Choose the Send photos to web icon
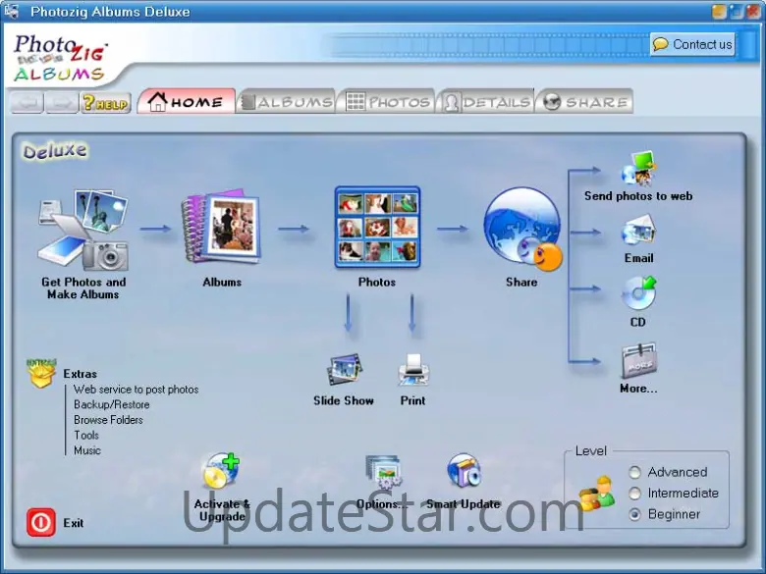This screenshot has height=574, width=766. click(638, 170)
